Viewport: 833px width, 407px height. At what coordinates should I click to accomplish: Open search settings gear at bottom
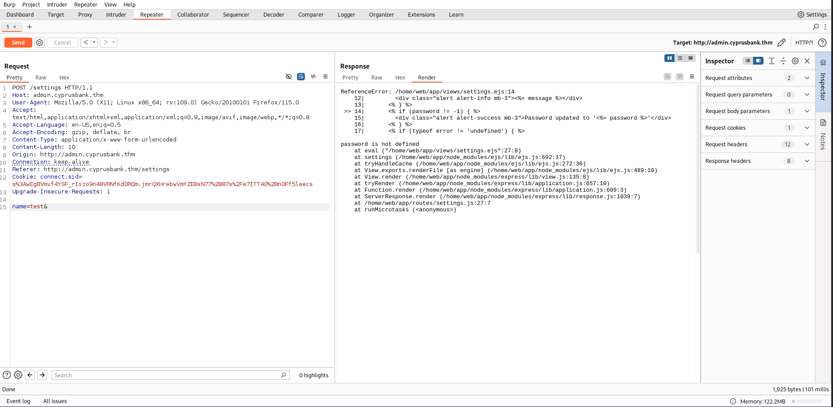(x=18, y=375)
